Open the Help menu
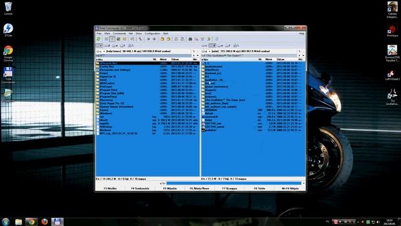This screenshot has width=401, height=226. [301, 33]
